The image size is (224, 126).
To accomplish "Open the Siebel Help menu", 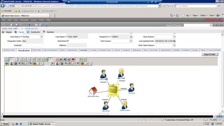I will (48, 20).
